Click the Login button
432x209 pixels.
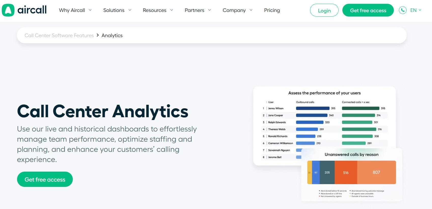324,10
